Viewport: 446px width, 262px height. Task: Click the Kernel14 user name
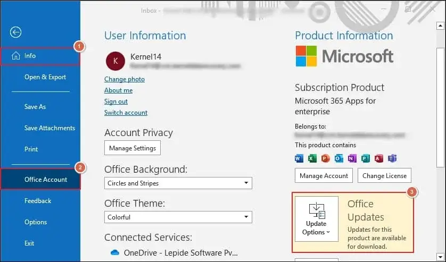click(146, 56)
